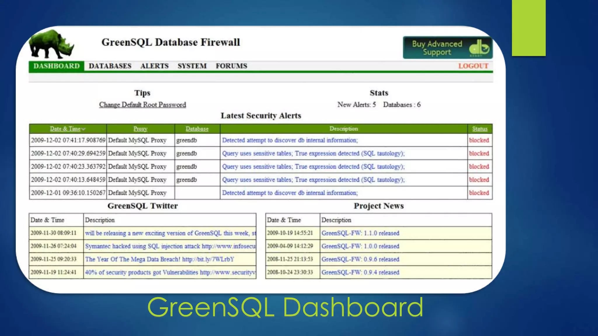This screenshot has height=336, width=598.
Task: Open the SYSTEM tab
Action: [192, 66]
